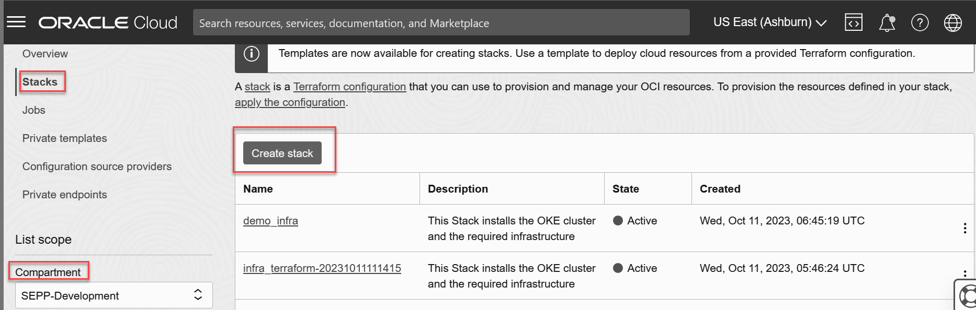This screenshot has height=310, width=976.
Task: Open the infra_terraform-20231011111415 stack
Action: tap(322, 268)
